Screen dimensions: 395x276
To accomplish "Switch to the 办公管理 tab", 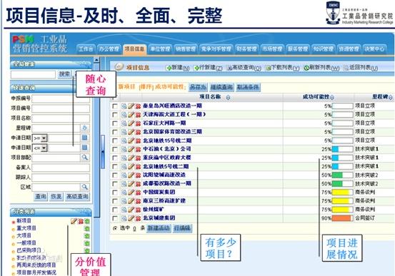I will [x=109, y=48].
